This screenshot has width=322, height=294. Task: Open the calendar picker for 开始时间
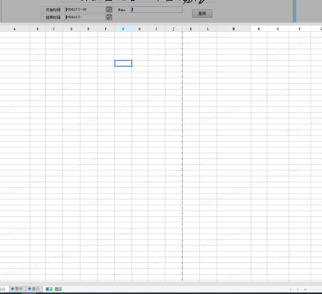click(x=109, y=9)
